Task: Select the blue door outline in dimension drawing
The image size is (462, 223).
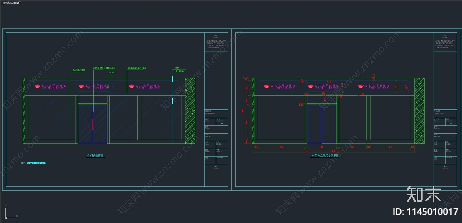Action: (322, 124)
